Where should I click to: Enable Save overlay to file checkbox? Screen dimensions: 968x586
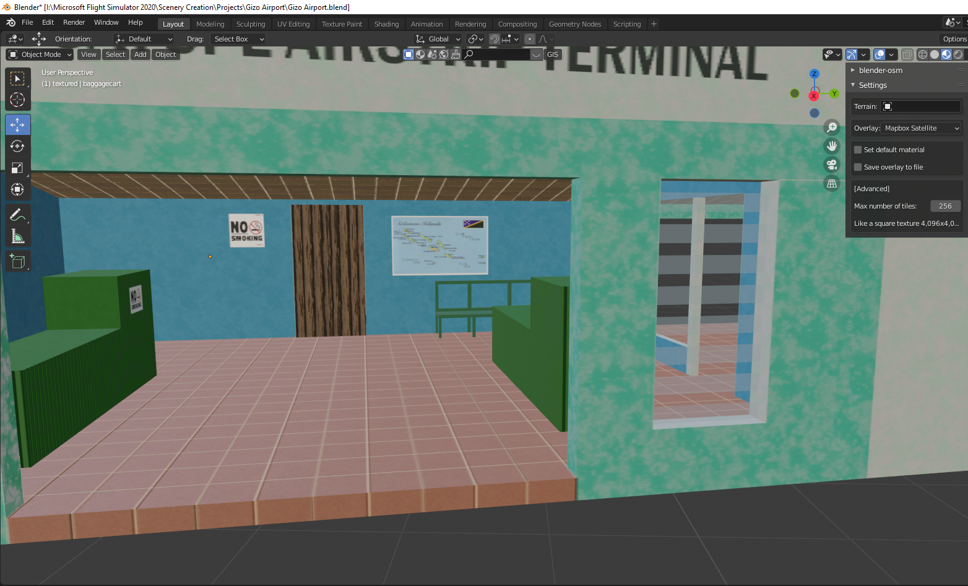pyautogui.click(x=858, y=167)
